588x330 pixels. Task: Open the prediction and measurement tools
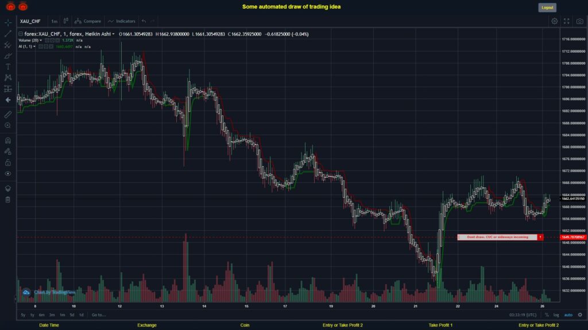pyautogui.click(x=8, y=89)
